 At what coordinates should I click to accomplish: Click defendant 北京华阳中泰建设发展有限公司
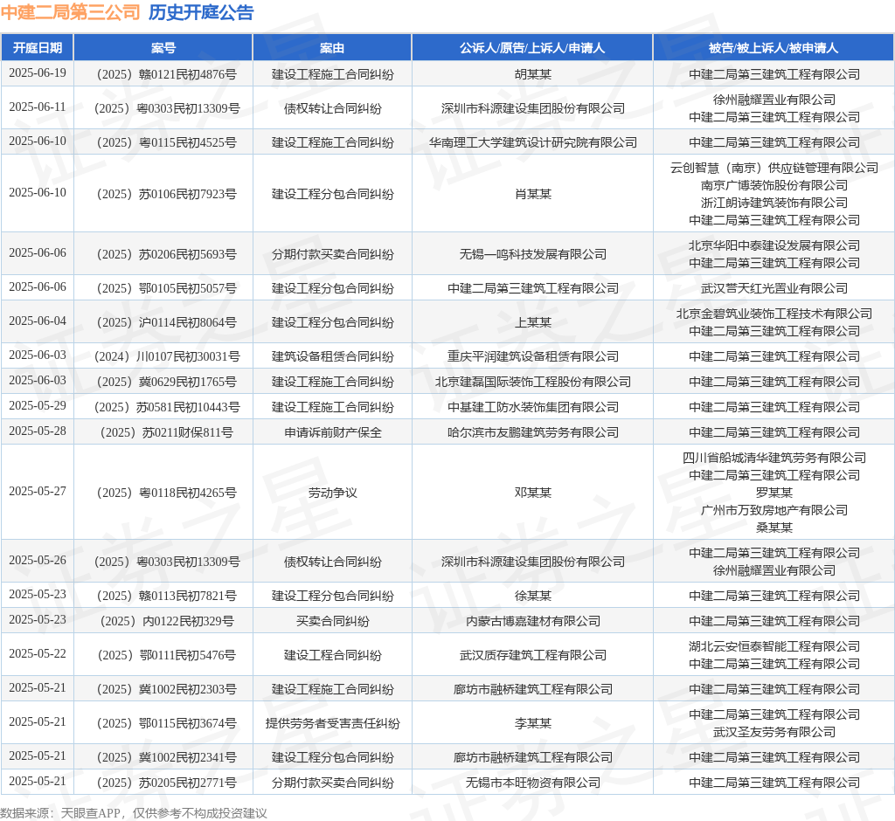pyautogui.click(x=774, y=245)
